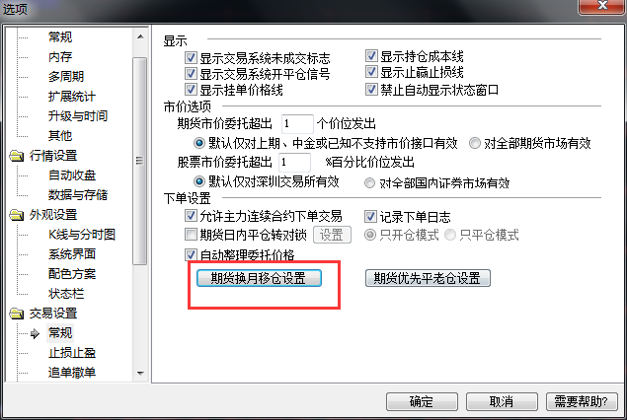
Task: Enable 期货日内平仓转对锁 checkbox
Action: coord(191,234)
